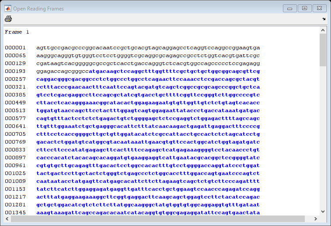Click position label 001025
The height and width of the screenshot is (226, 331).
tap(15, 173)
